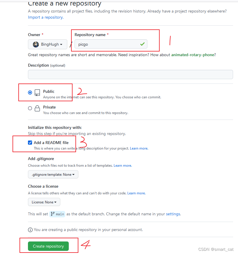Click the Create repository button
Screen dimensions: 238x254
(48, 246)
